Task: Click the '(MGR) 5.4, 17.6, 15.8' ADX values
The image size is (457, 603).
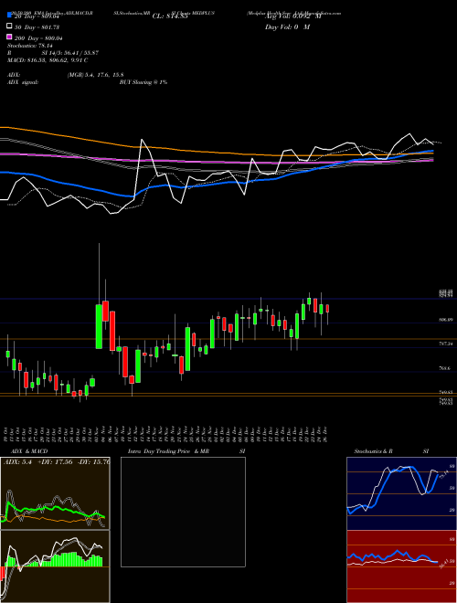Action: [x=95, y=75]
